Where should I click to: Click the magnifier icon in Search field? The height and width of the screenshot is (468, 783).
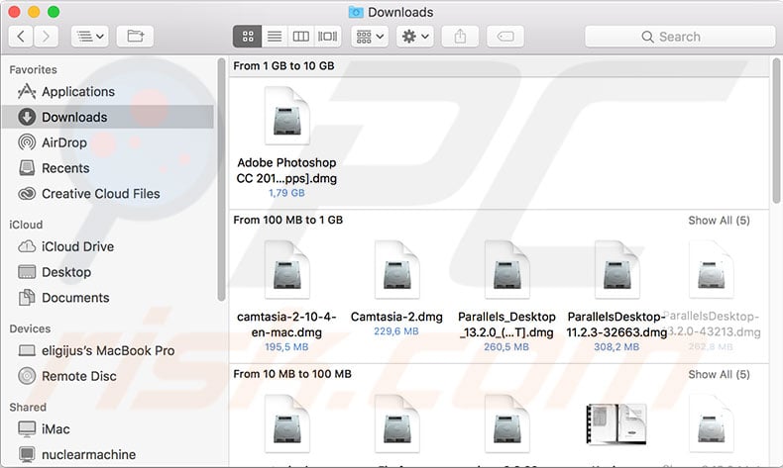tap(647, 37)
